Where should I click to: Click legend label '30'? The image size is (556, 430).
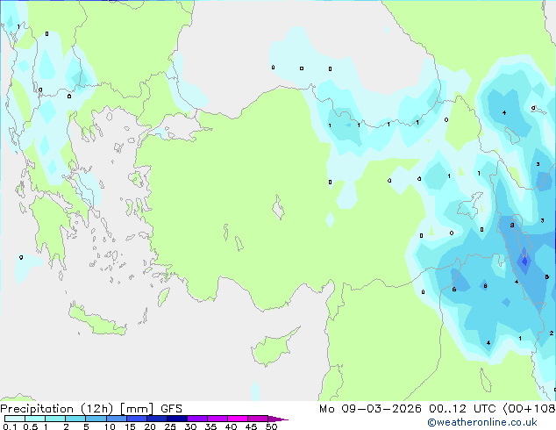[x=190, y=426]
